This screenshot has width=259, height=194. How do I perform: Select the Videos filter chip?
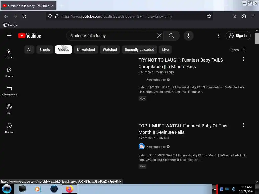tap(63, 50)
